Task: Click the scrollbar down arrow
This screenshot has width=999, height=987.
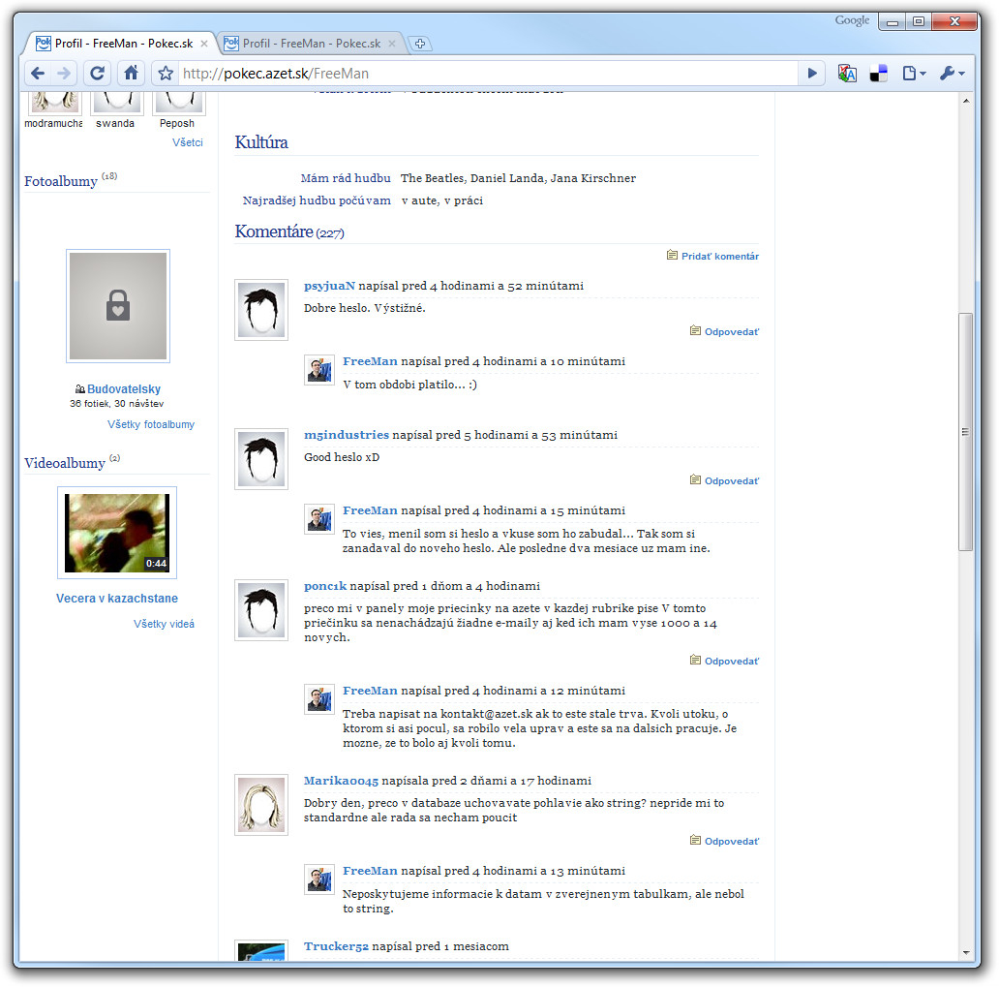Action: click(966, 952)
